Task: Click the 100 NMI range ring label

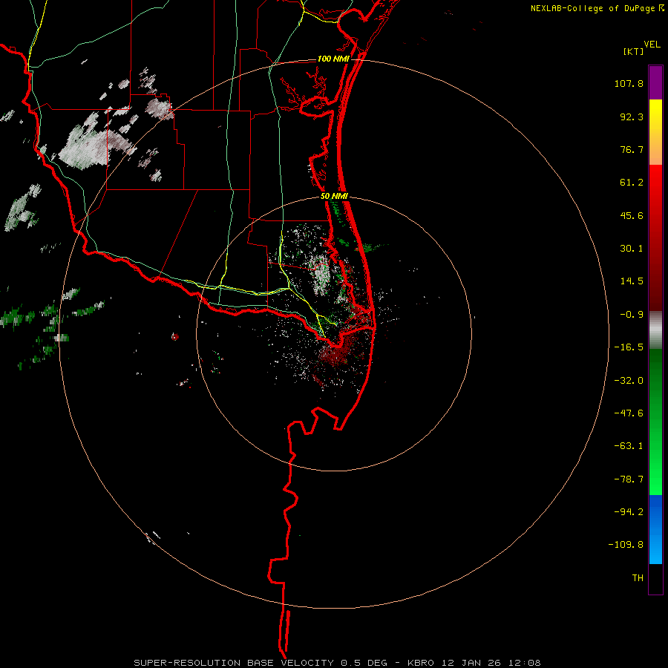Action: (333, 59)
